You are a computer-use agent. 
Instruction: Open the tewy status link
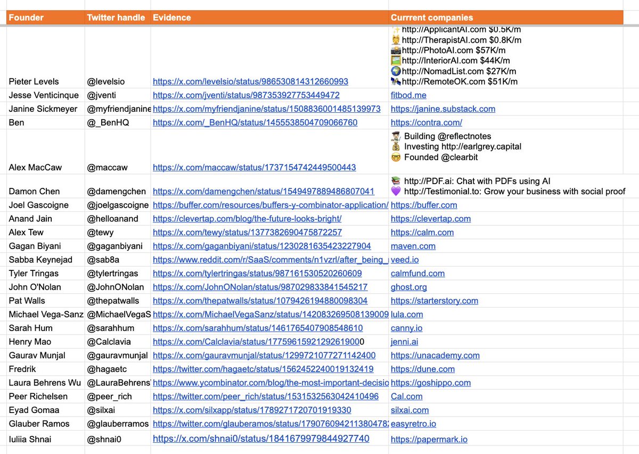click(x=248, y=232)
